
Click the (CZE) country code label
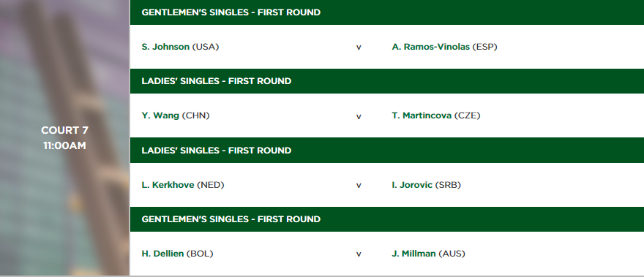tap(467, 115)
